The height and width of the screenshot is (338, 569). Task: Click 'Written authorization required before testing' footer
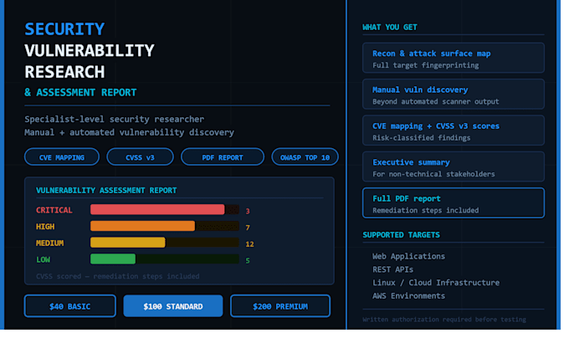point(444,320)
